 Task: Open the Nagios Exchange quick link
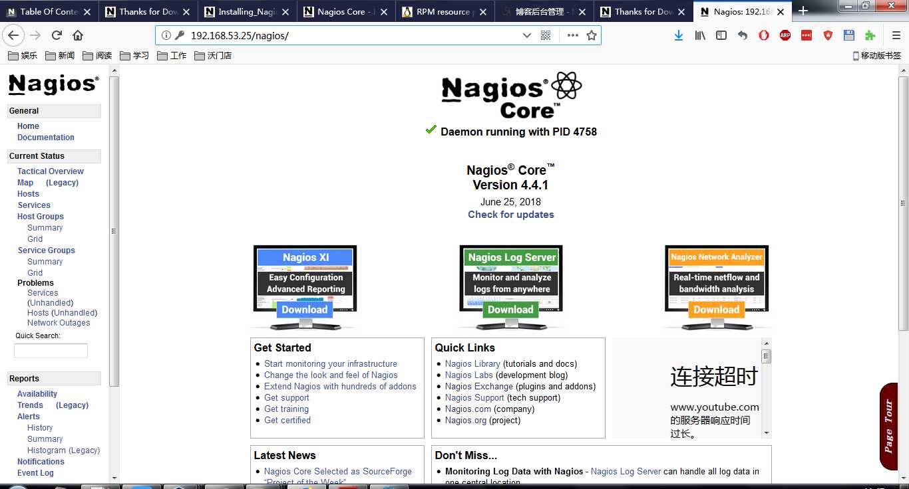pos(479,387)
